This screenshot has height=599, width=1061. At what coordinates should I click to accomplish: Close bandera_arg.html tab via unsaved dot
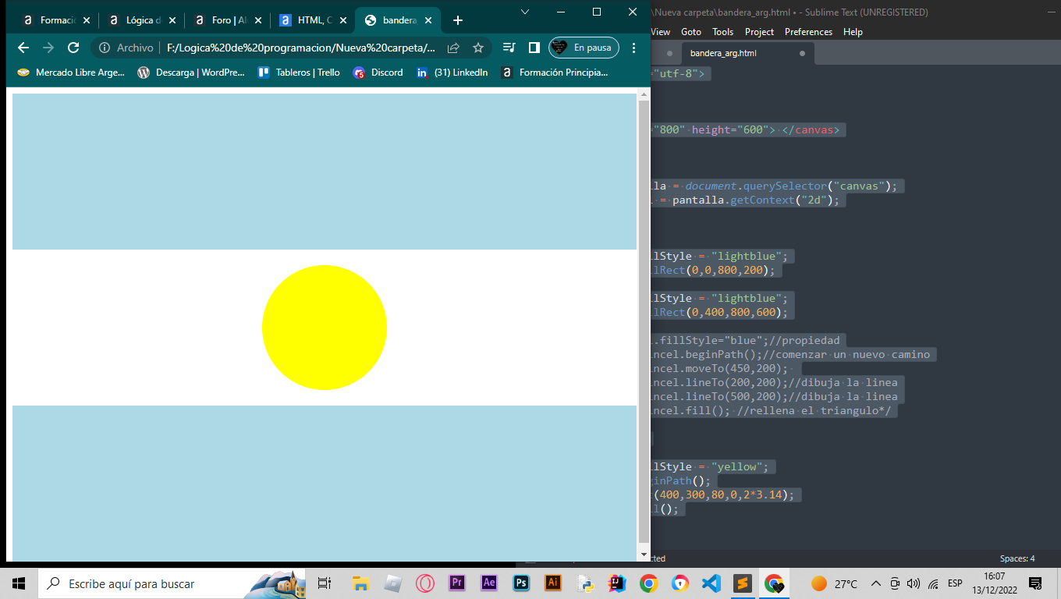click(802, 54)
